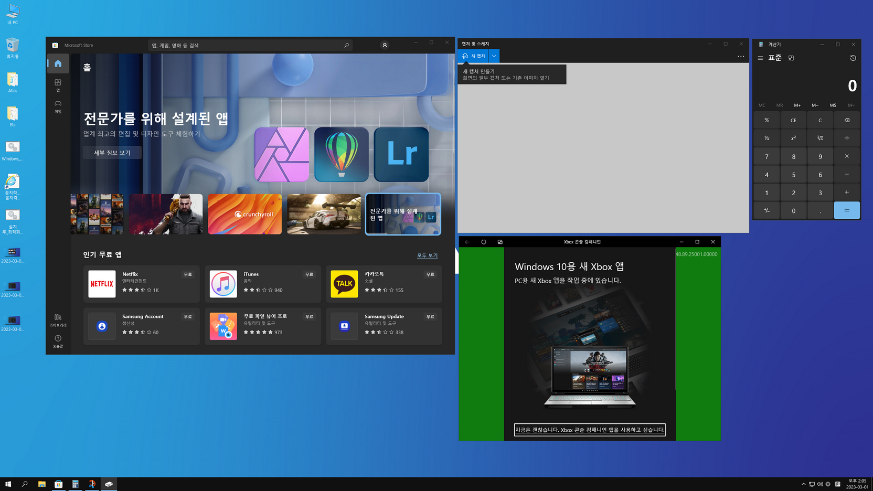Open the taskbar search icon
873x491 pixels.
(x=25, y=484)
